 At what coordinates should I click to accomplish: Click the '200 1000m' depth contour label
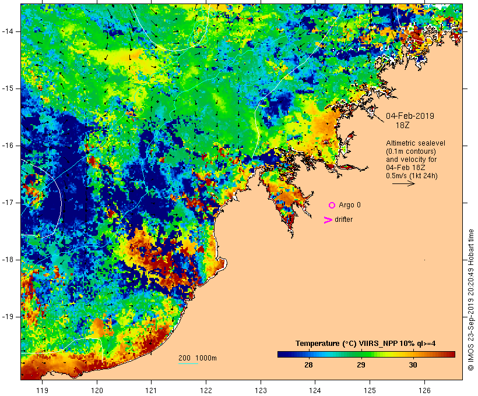coord(198,358)
